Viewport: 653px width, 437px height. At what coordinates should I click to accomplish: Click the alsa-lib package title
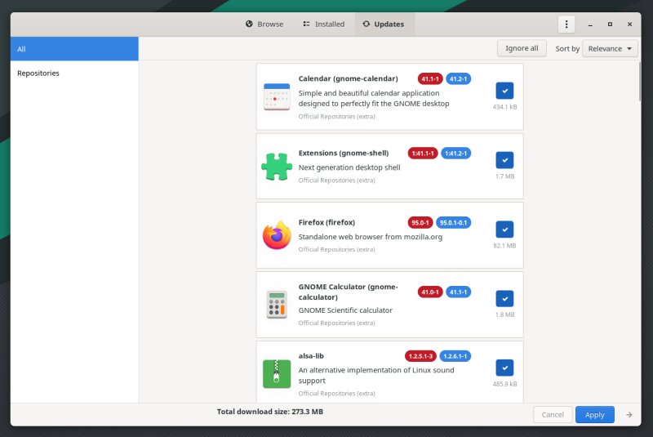tap(311, 356)
